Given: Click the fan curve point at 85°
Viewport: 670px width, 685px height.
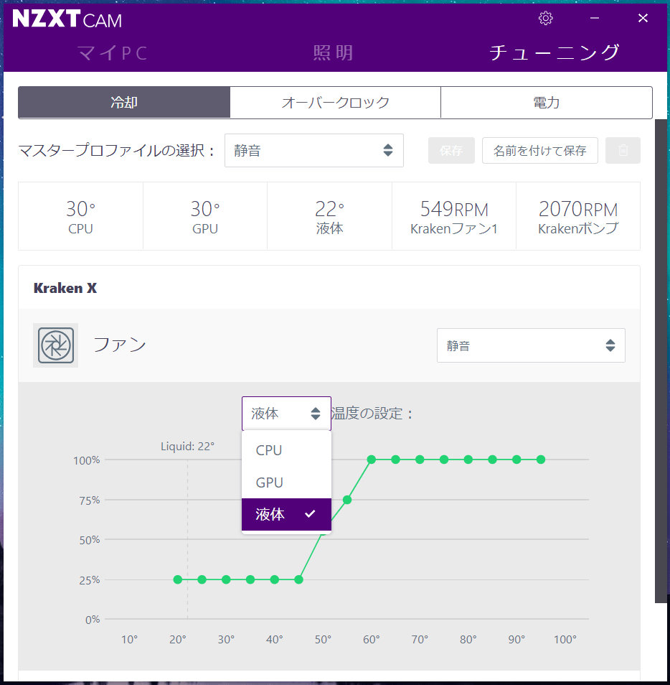Looking at the screenshot, I should pyautogui.click(x=492, y=460).
